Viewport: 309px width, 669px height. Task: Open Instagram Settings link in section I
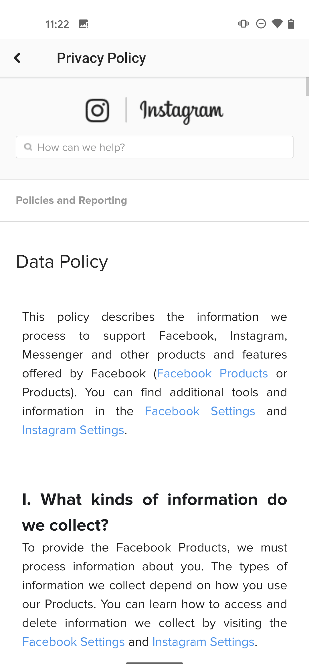(203, 642)
